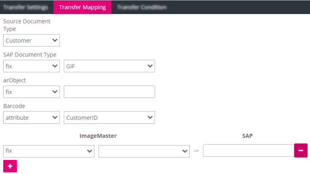Open Barcode attribute mode dropdown
The width and height of the screenshot is (310, 174).
[x=31, y=118]
